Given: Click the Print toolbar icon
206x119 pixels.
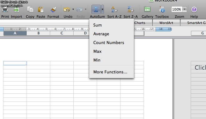Looking at the screenshot, I should (x=5, y=10).
